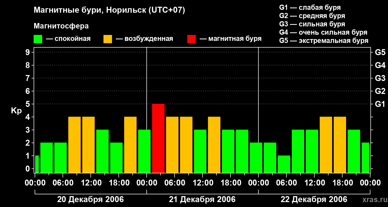Click the green 'спокойная' legend swatch
388x207 pixels.
[38, 39]
